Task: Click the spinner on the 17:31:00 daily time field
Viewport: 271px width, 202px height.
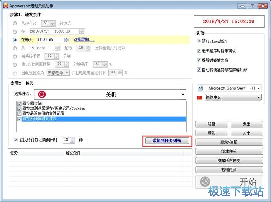Action: [66, 40]
